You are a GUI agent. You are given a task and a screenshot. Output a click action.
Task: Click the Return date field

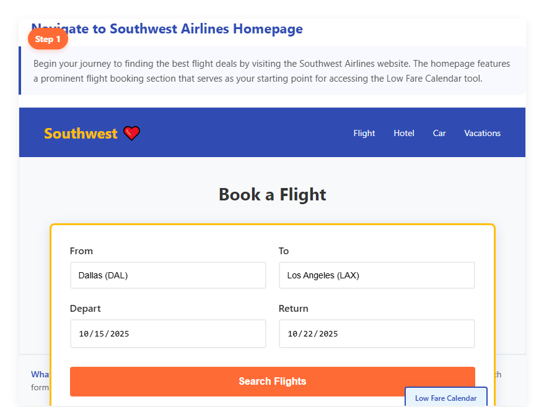point(377,333)
